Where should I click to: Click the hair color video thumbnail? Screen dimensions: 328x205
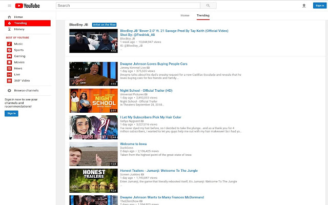click(93, 127)
